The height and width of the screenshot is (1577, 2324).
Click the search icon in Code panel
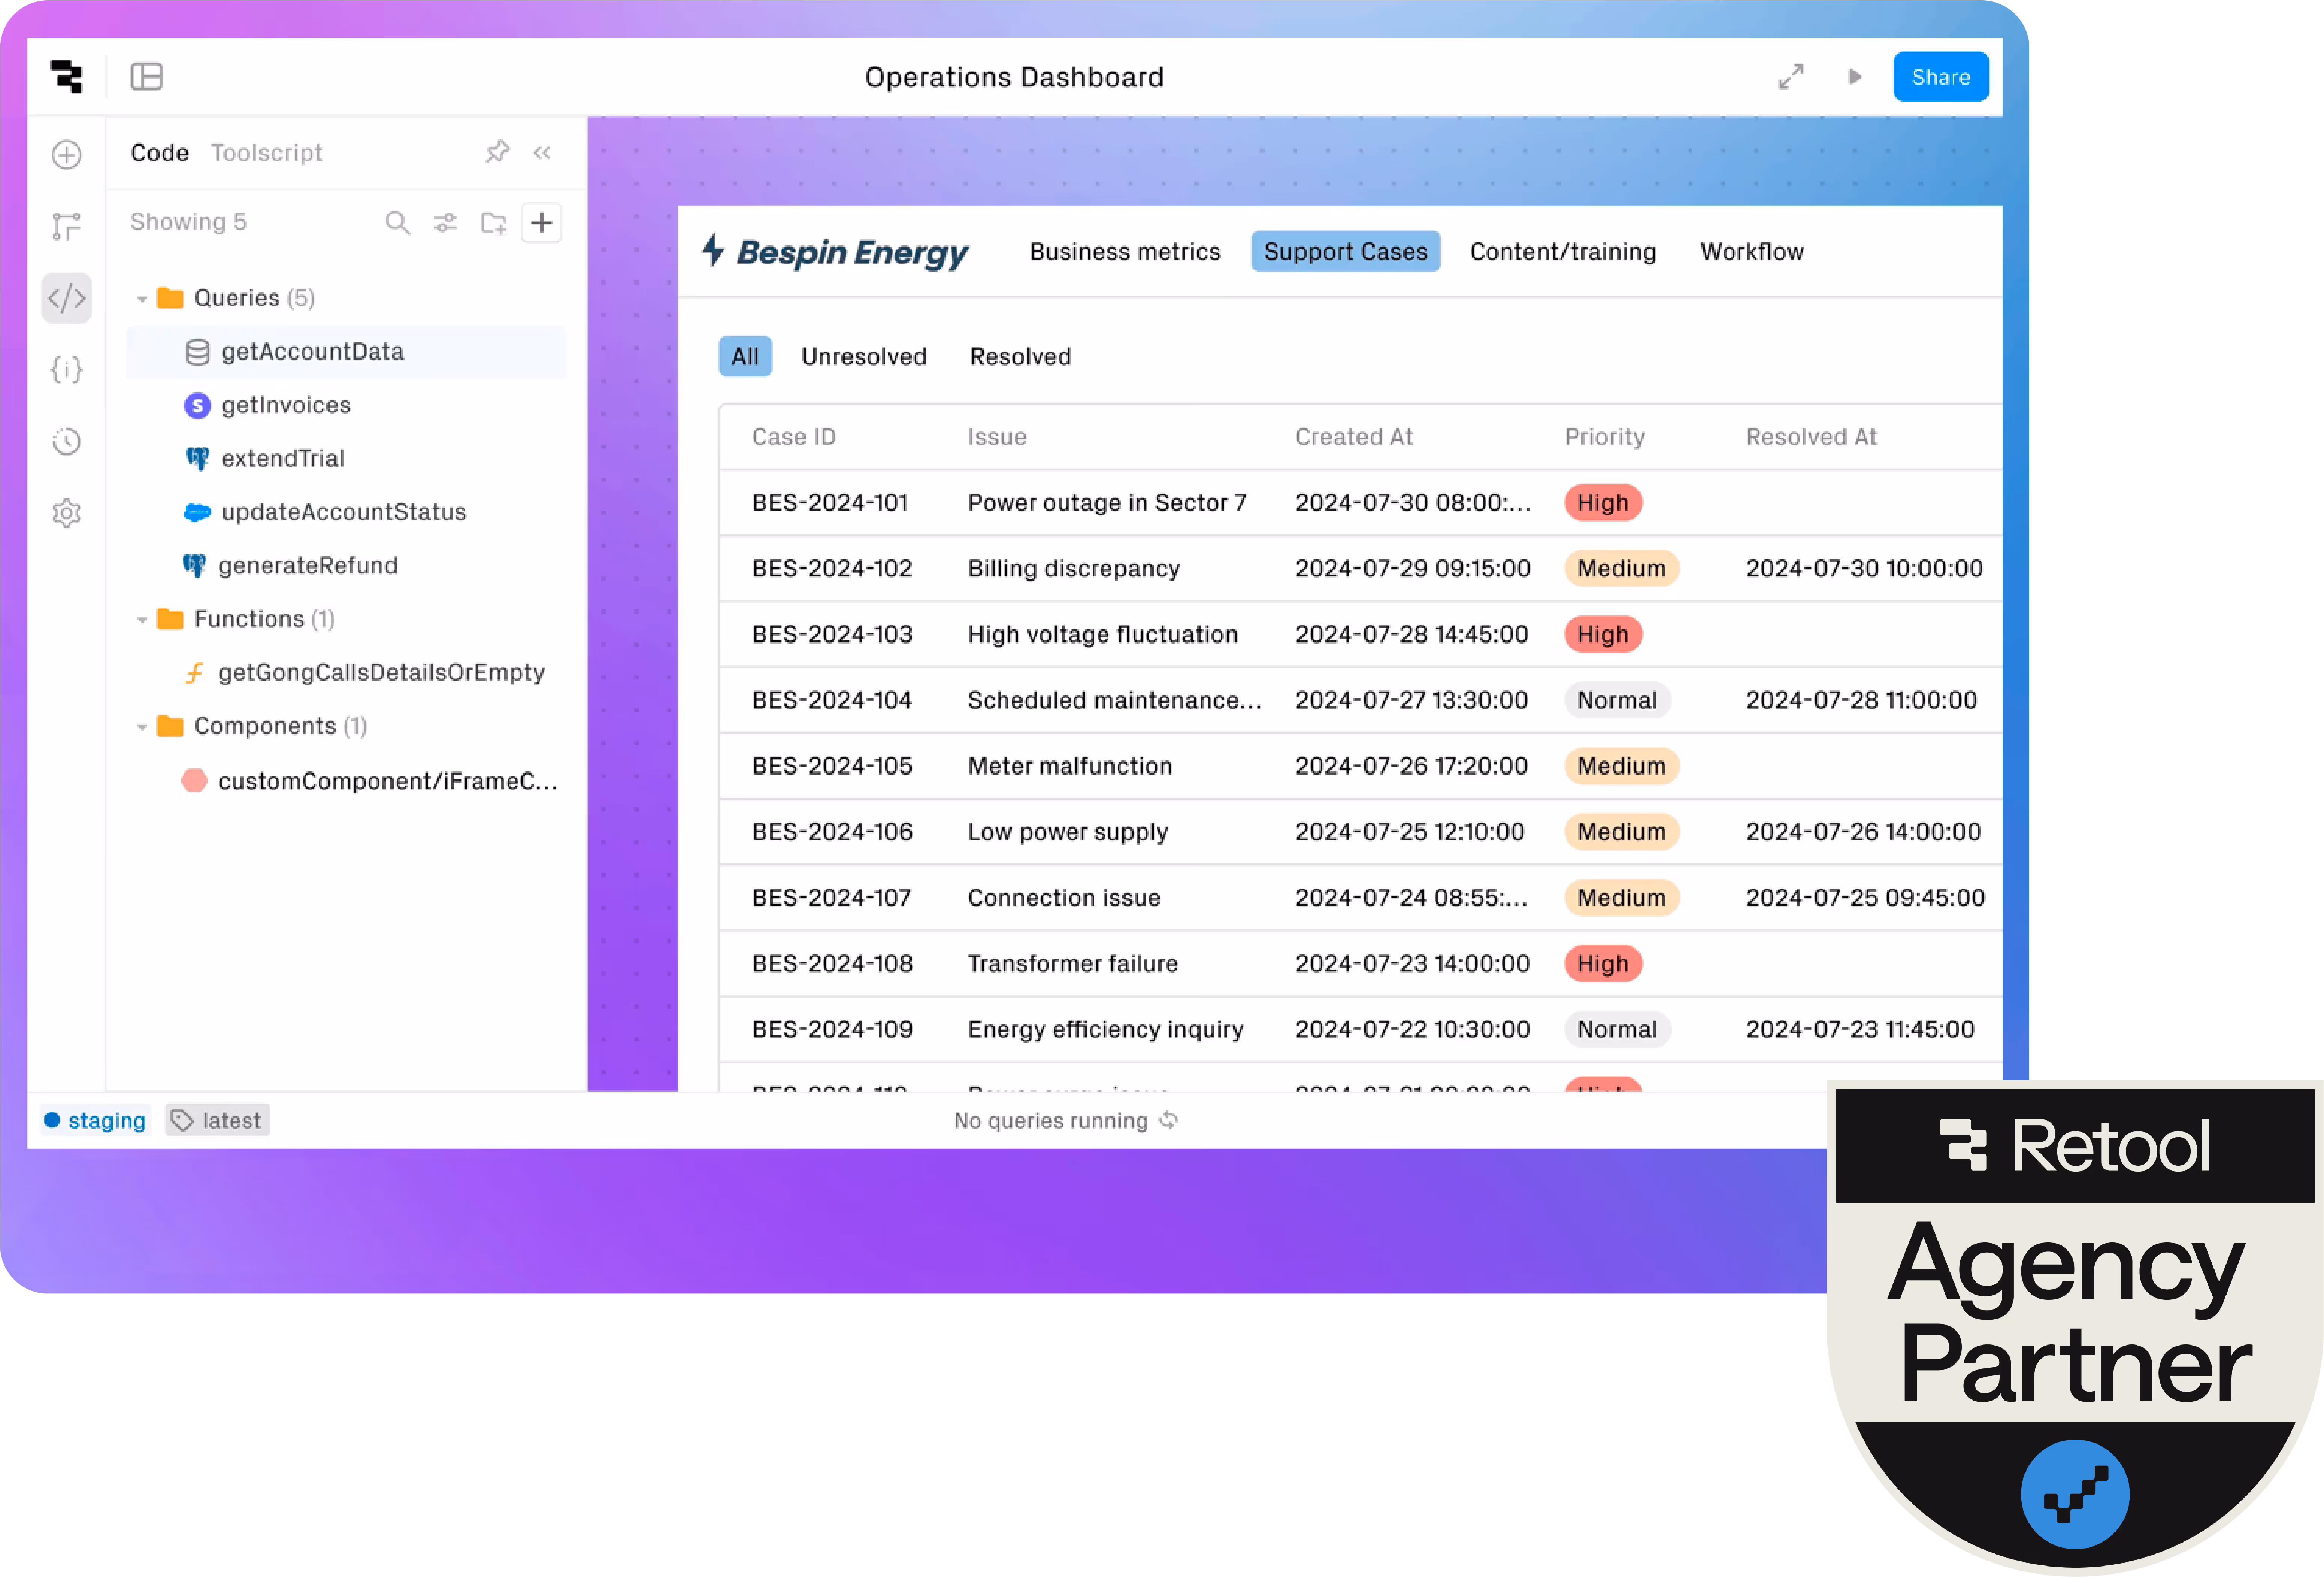coord(397,222)
